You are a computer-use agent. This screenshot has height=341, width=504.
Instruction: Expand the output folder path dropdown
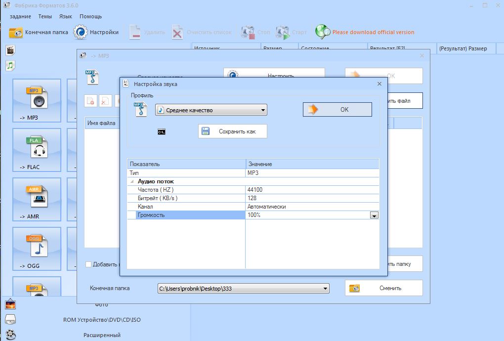[x=325, y=288]
